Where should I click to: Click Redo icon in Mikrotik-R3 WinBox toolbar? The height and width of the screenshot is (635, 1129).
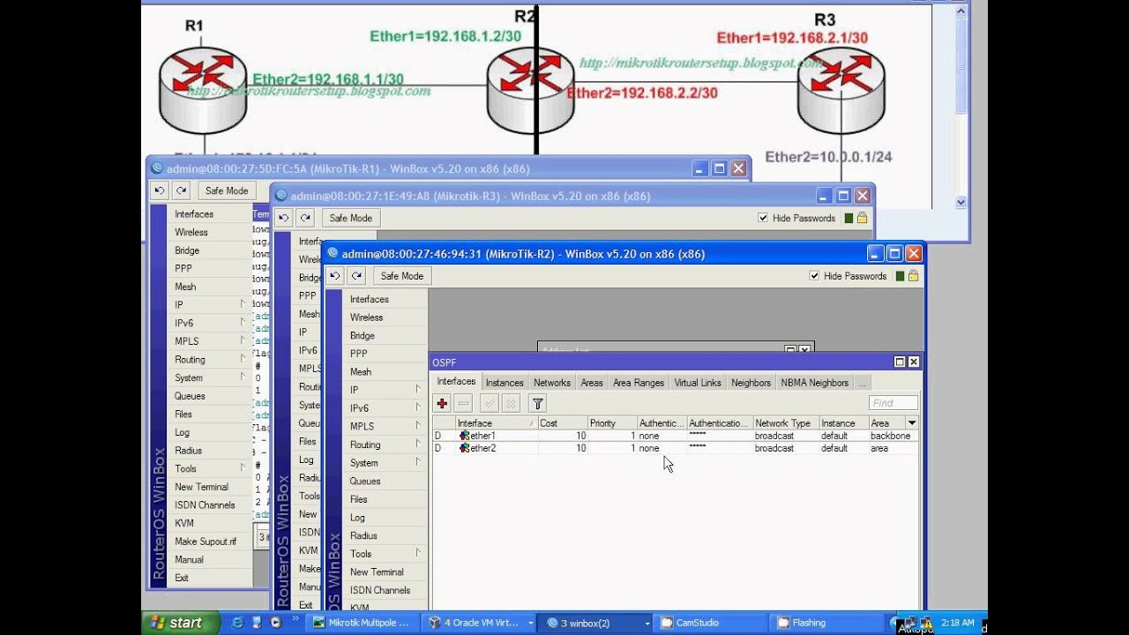305,218
